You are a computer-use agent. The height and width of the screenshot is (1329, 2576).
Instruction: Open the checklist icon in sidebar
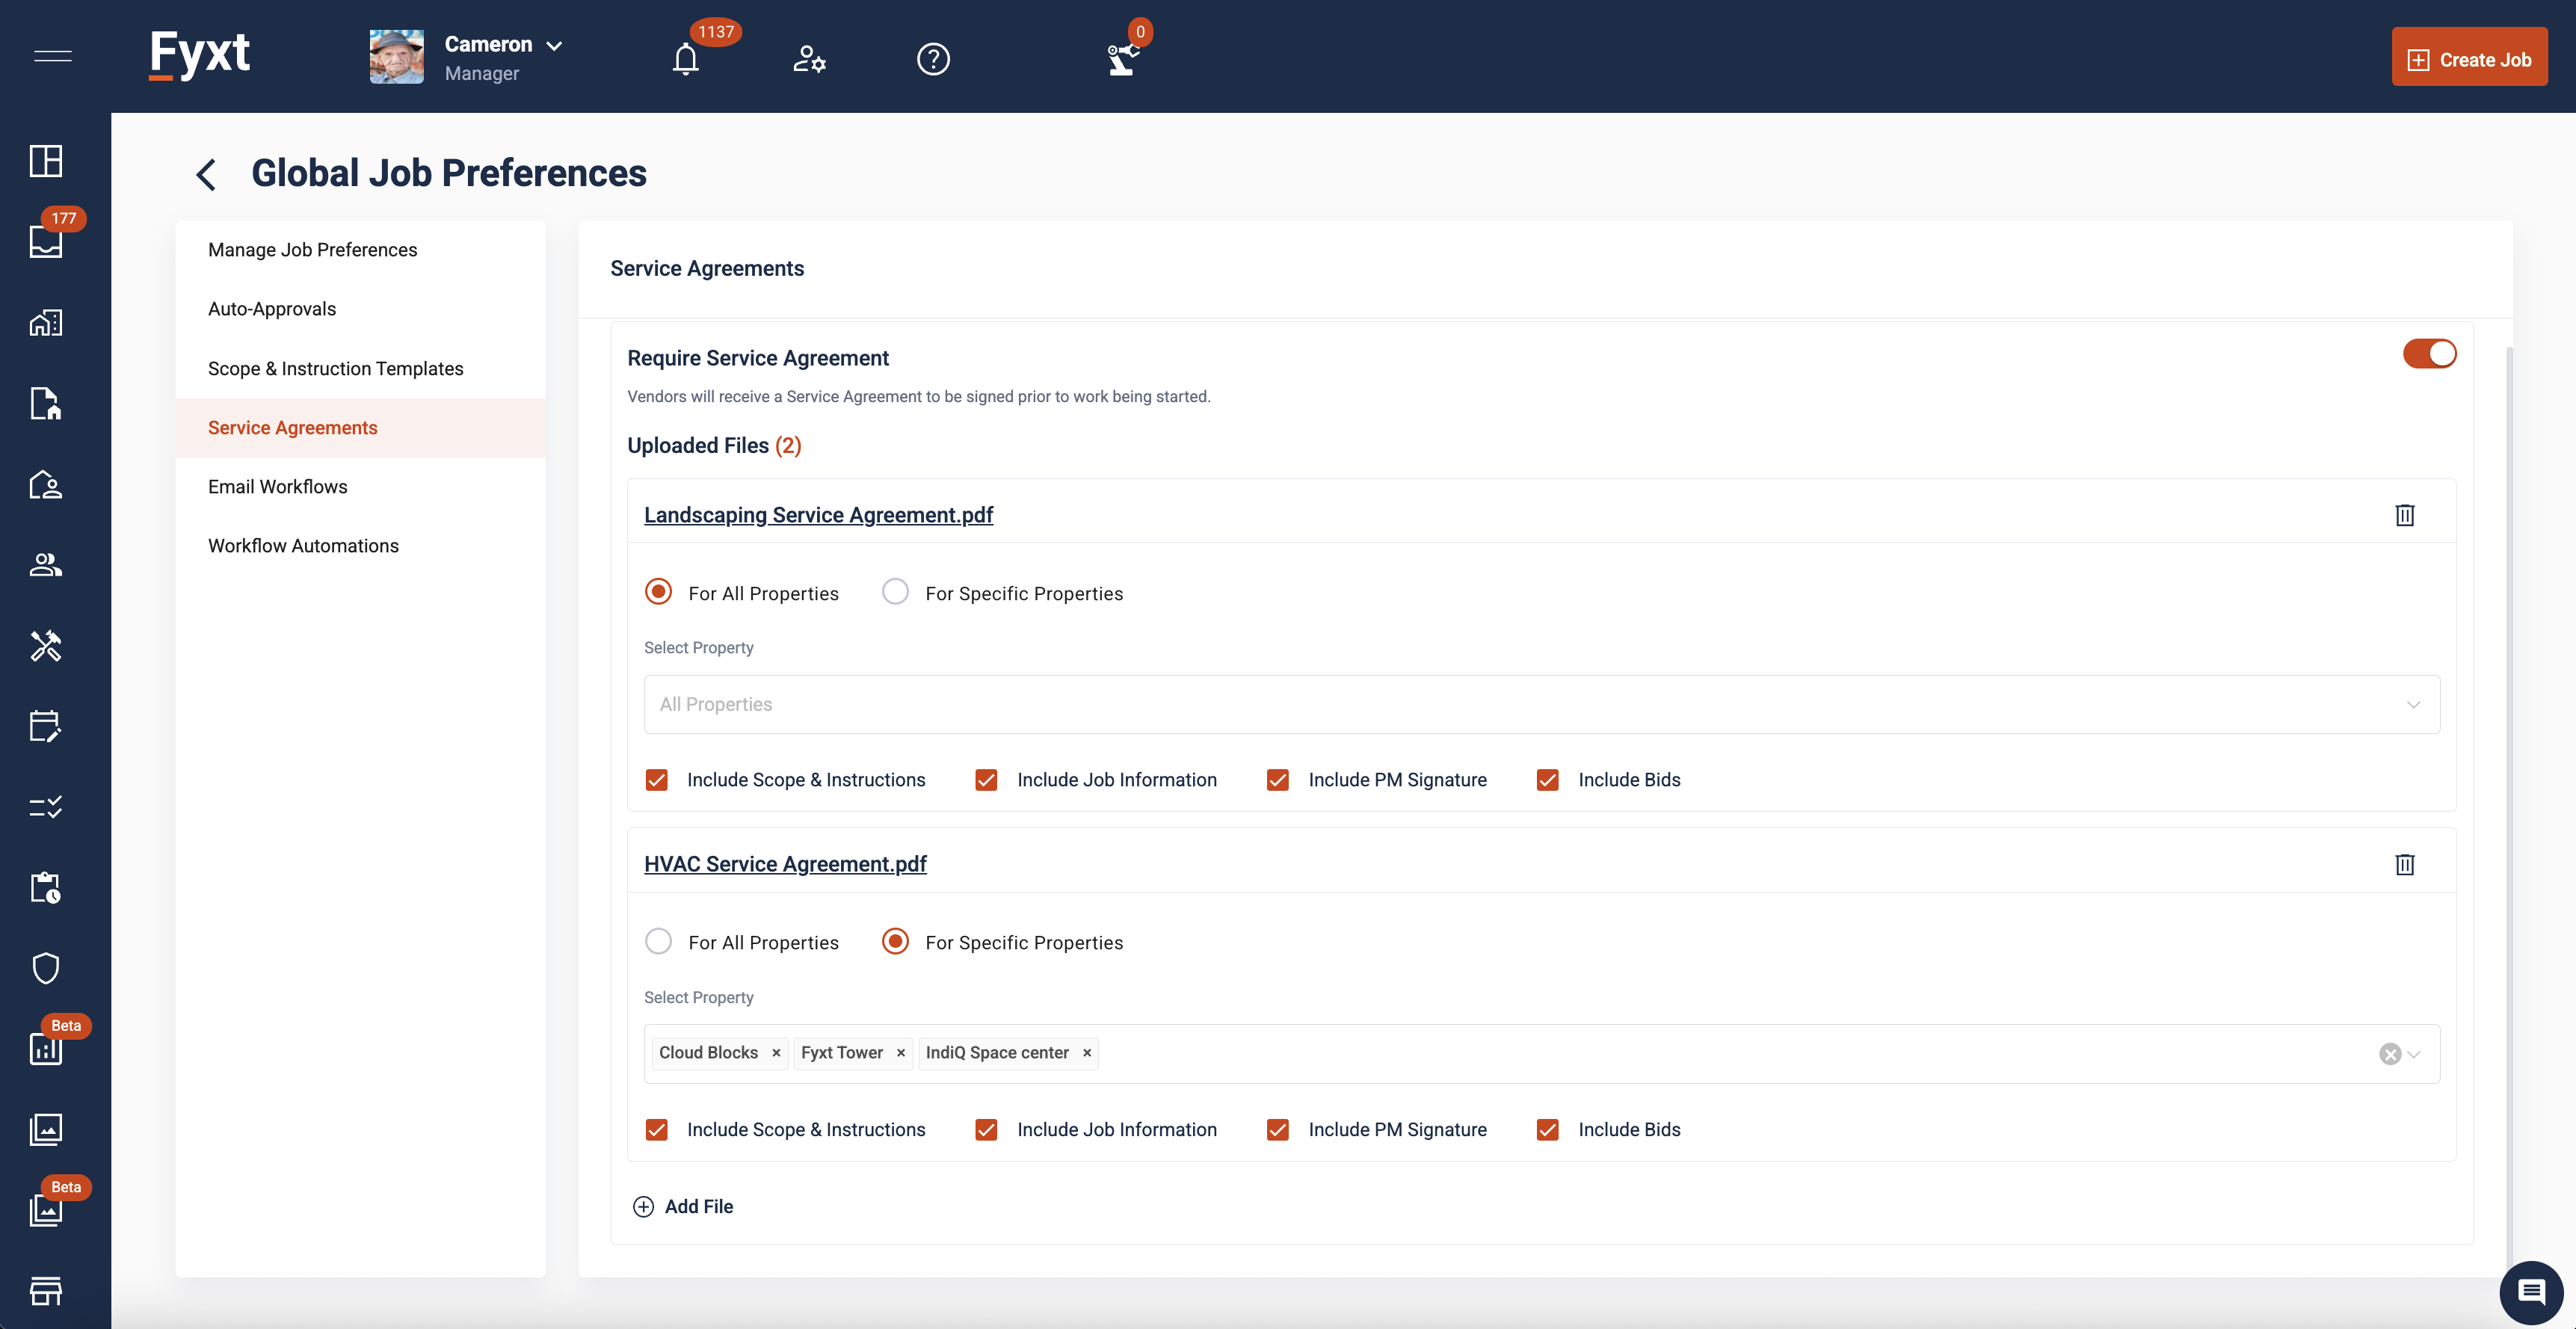[x=46, y=807]
